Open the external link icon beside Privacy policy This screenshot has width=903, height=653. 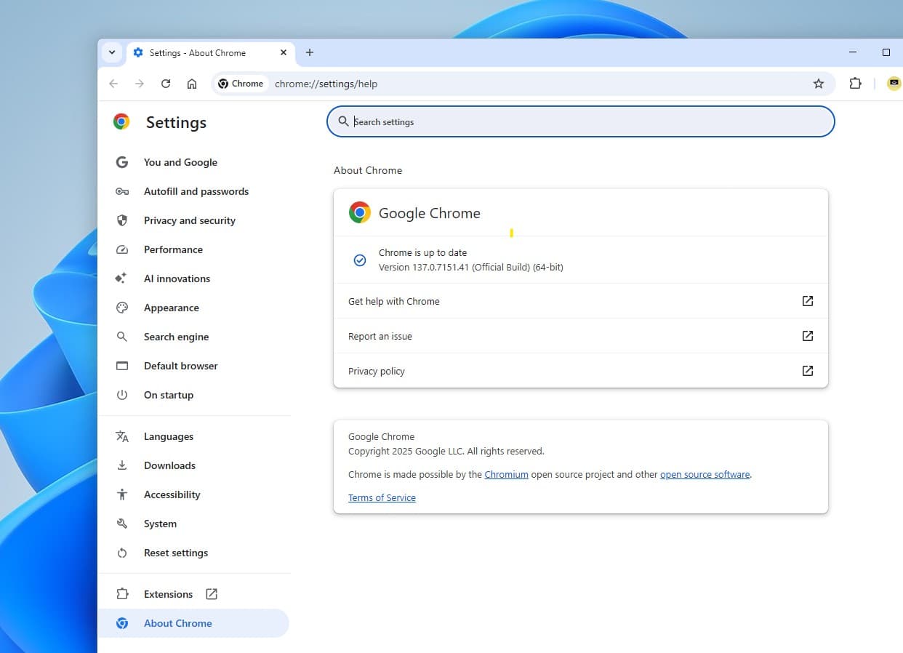pyautogui.click(x=808, y=371)
